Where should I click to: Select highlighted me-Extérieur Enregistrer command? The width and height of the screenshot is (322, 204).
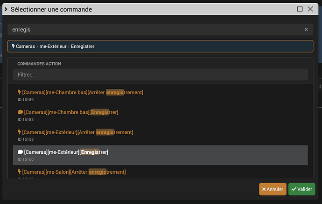point(160,155)
